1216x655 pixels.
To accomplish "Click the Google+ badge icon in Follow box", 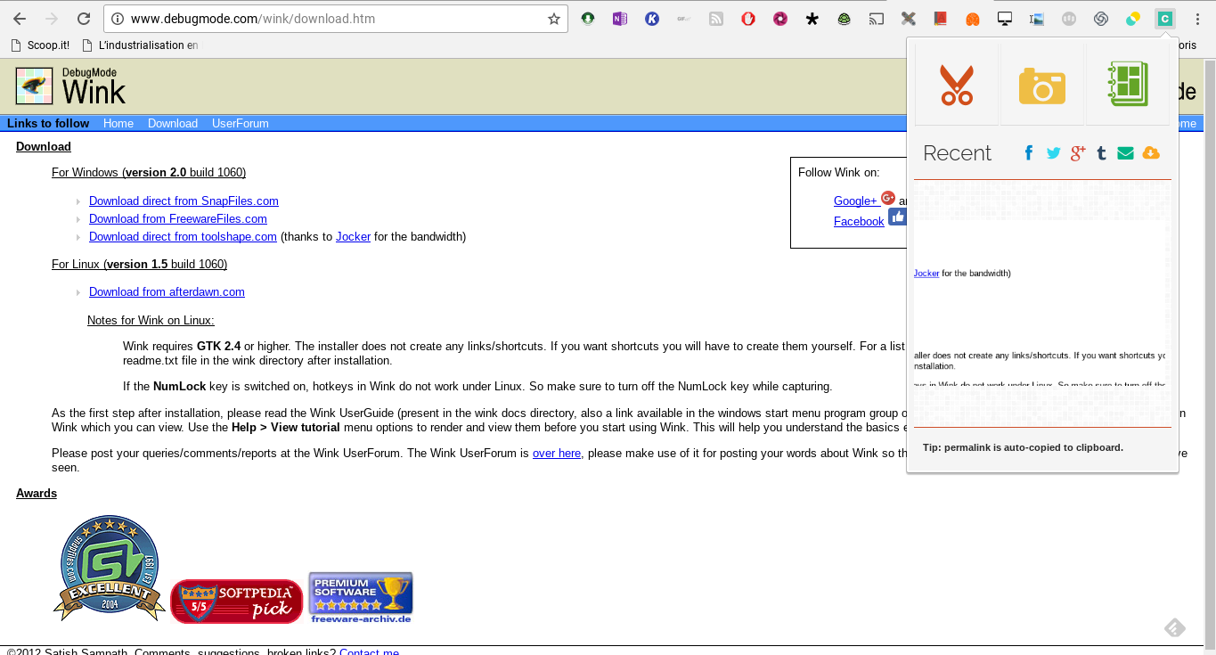I will click(x=888, y=198).
